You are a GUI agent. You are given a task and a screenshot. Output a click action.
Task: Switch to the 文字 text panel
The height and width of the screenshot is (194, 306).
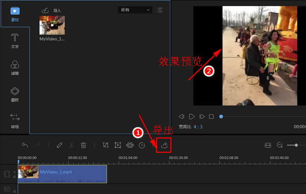click(15, 41)
